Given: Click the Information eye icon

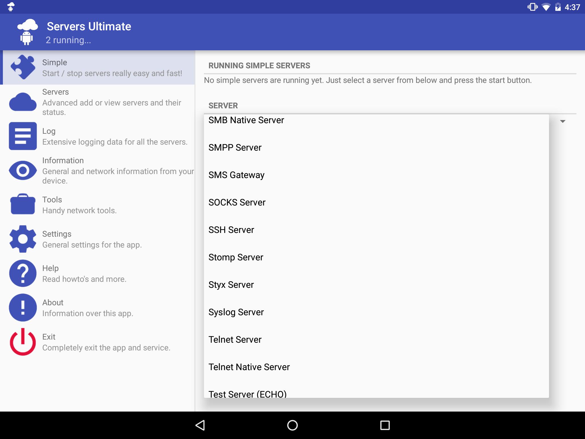Looking at the screenshot, I should click(x=23, y=170).
